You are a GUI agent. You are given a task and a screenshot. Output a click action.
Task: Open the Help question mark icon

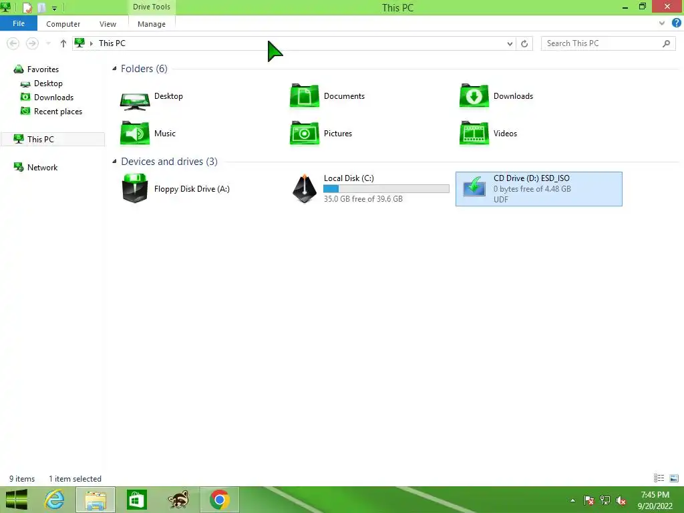tap(677, 23)
